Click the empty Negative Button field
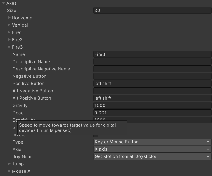The image size is (212, 176). (x=152, y=76)
